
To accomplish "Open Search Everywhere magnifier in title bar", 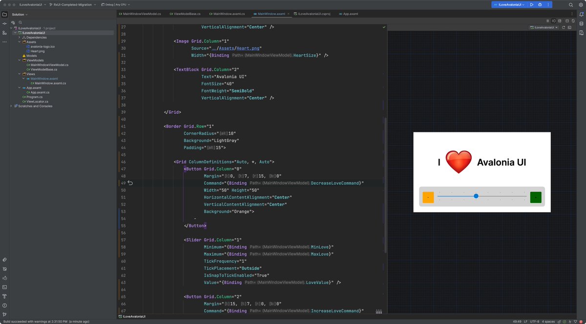I will pyautogui.click(x=570, y=4).
